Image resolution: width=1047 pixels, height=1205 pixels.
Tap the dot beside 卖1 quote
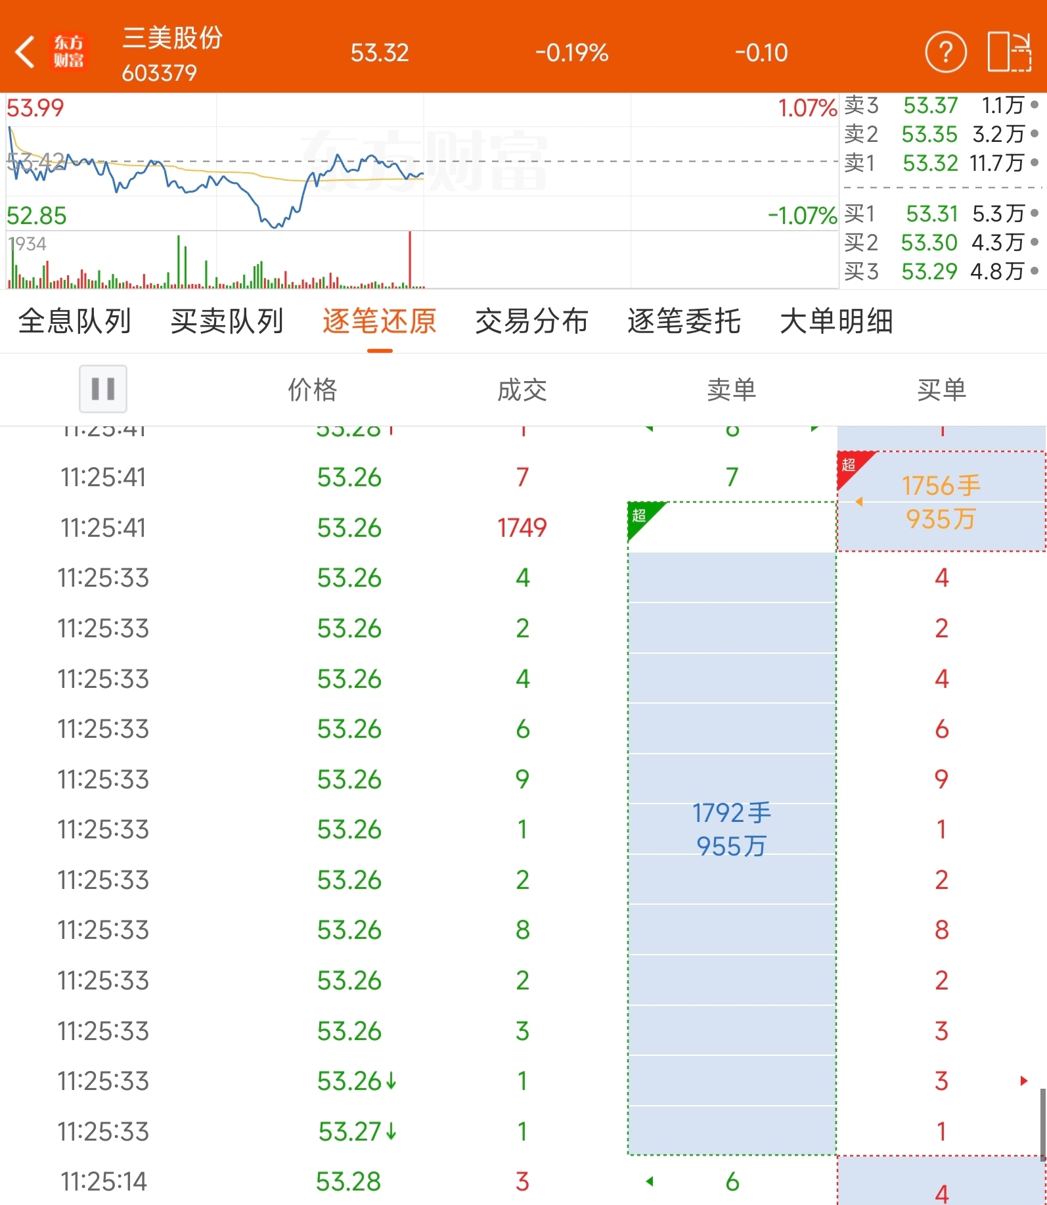pos(1035,162)
